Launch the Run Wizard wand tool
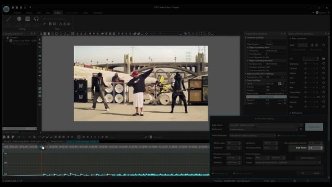The image size is (332, 187). point(8,19)
